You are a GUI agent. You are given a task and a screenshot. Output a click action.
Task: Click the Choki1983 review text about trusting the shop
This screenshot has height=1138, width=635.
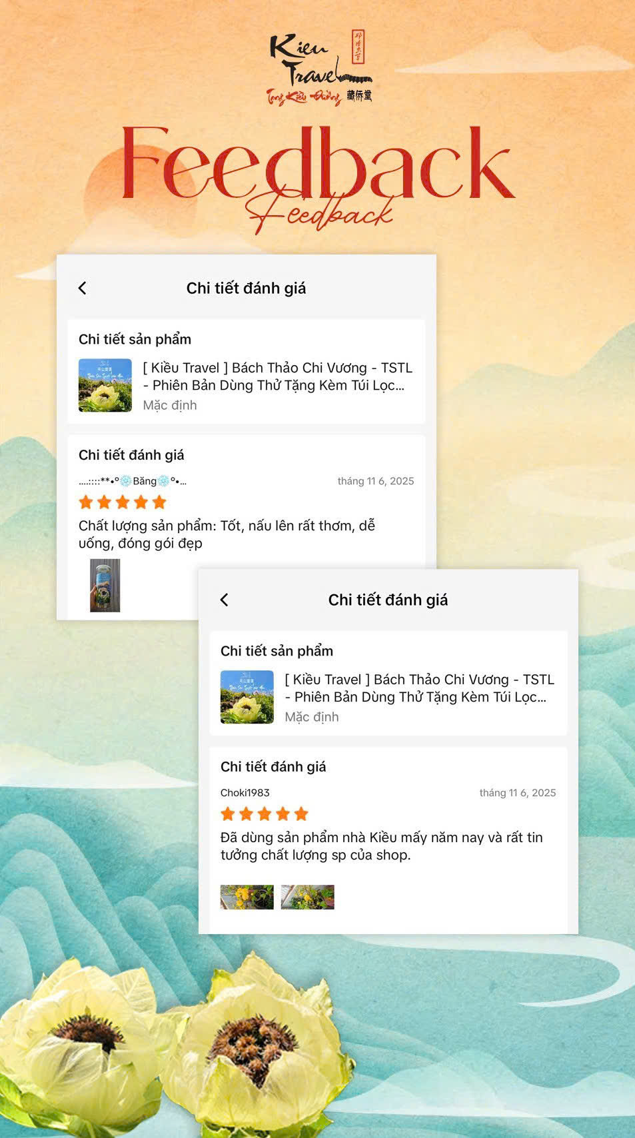pyautogui.click(x=382, y=846)
